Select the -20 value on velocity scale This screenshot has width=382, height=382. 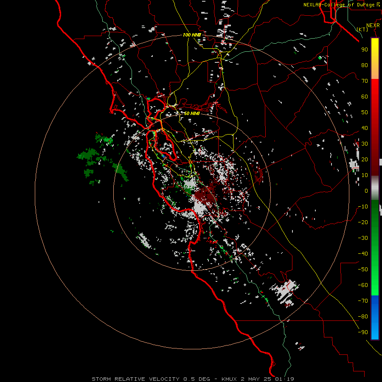tap(363, 222)
